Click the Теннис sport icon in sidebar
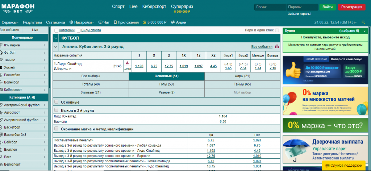The height and width of the screenshot is (171, 371). (x=2, y=60)
